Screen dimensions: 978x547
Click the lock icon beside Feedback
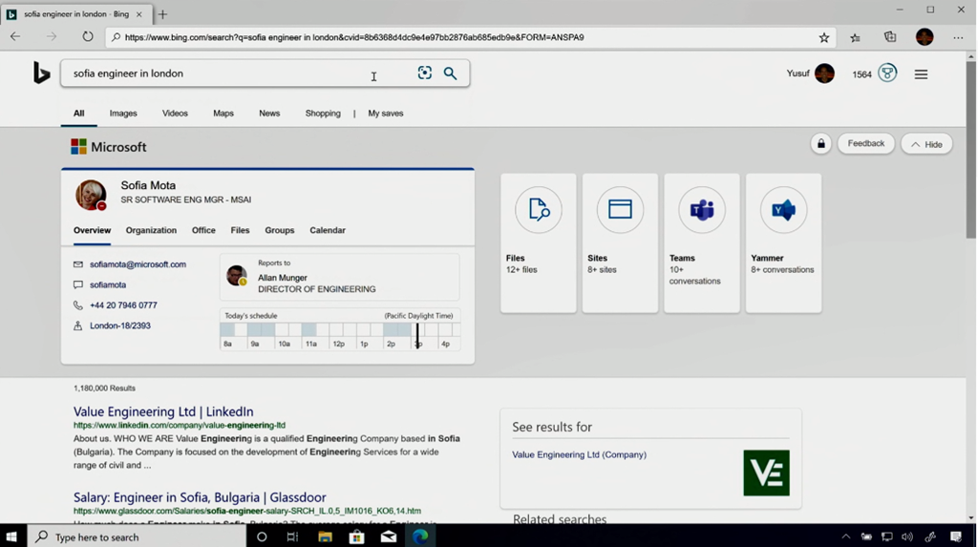[820, 144]
